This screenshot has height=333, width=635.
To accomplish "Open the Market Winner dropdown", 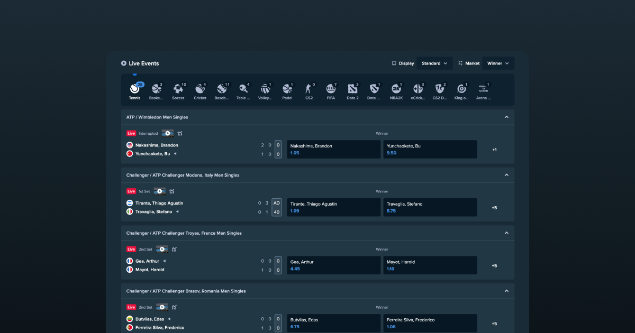I will point(498,63).
